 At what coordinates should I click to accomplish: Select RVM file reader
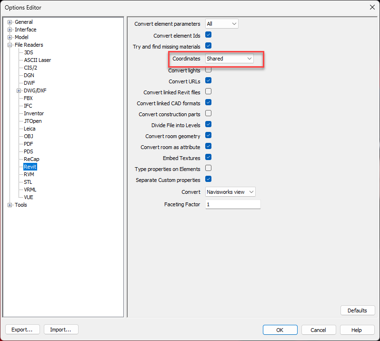click(x=29, y=174)
